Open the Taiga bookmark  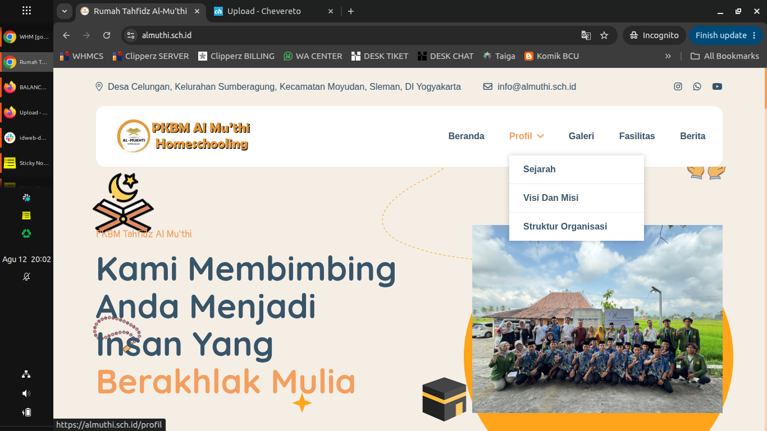coord(499,56)
